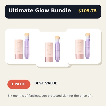Choose the purple brush in center card
106x106 pixels.
(57, 49)
